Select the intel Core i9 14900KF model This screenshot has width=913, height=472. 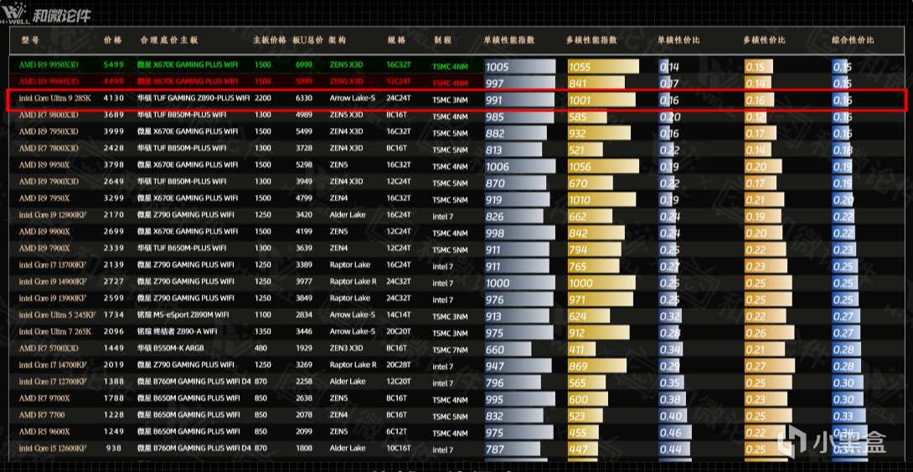[x=53, y=282]
